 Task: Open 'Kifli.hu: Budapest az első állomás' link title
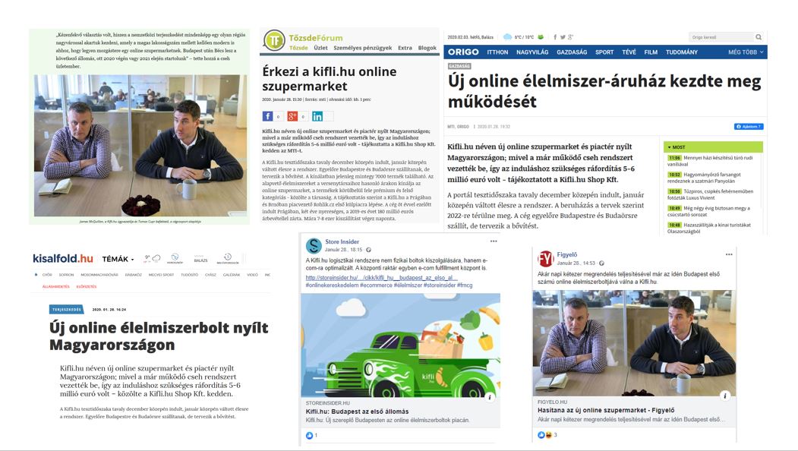pos(358,412)
